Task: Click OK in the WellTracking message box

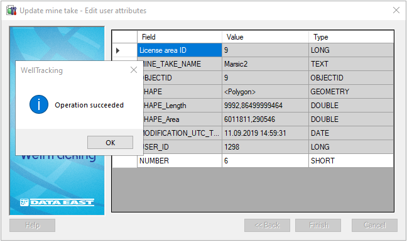Action: click(x=110, y=142)
